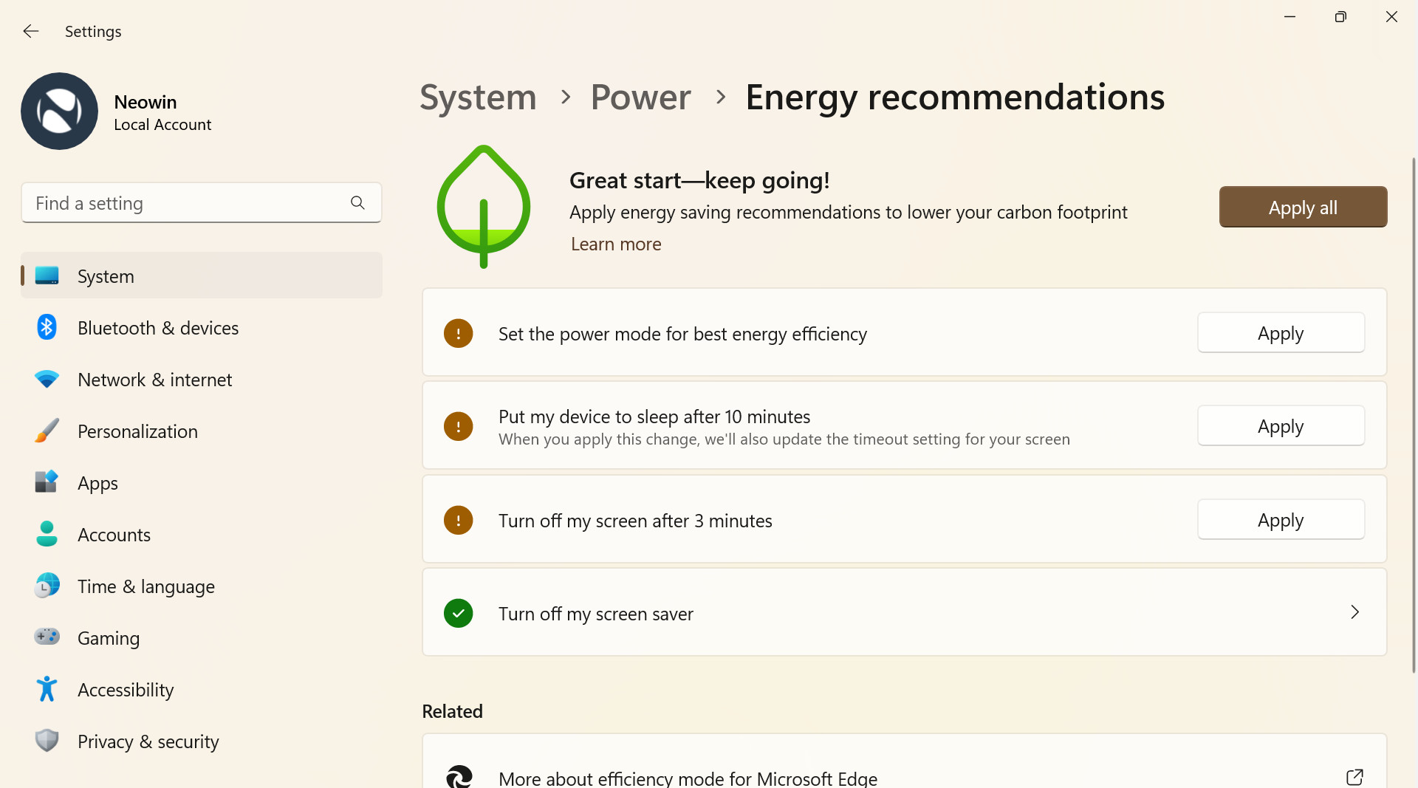
Task: Expand the Turn off my screen saver chevron
Action: (1354, 612)
